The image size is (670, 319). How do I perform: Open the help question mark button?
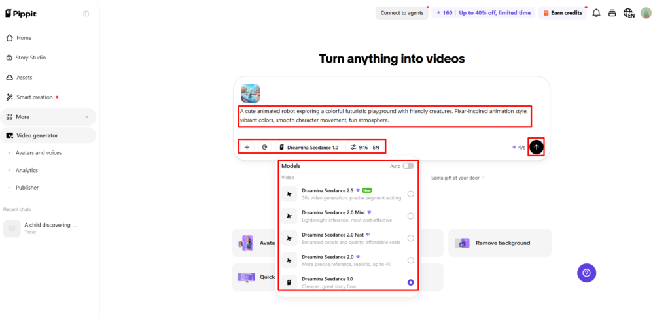pos(586,273)
